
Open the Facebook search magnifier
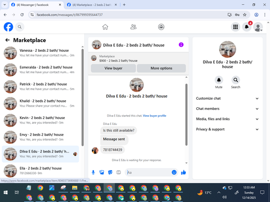19,27
